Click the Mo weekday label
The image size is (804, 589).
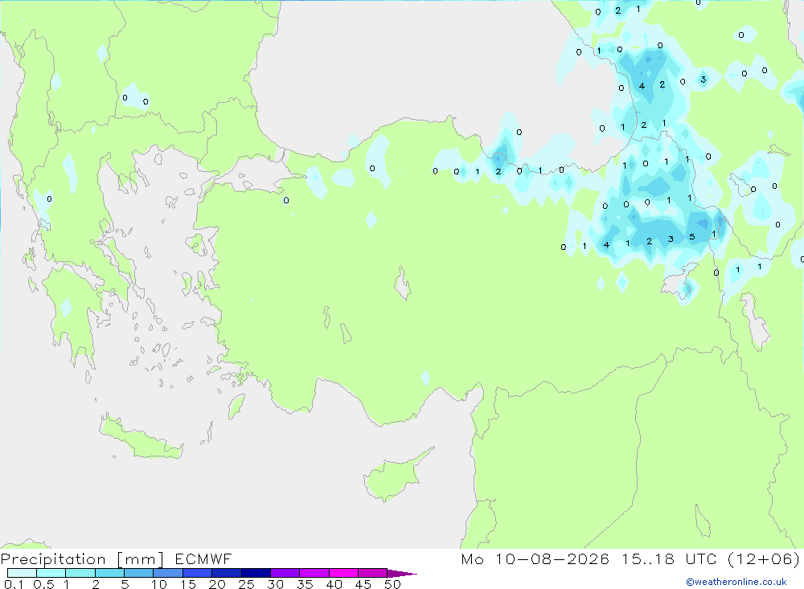click(472, 558)
